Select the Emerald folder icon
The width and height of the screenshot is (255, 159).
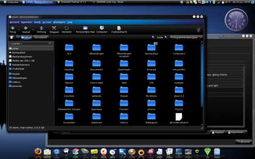[151, 63]
